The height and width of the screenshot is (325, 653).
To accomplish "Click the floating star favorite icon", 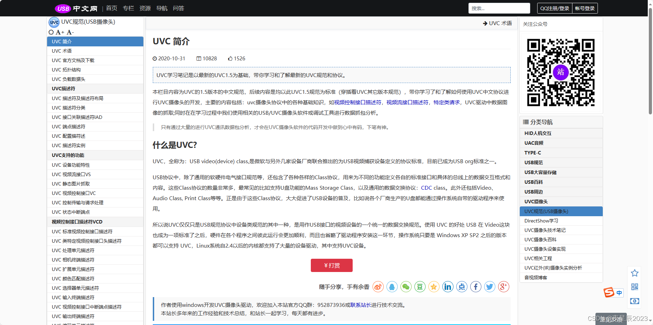I will click(x=635, y=273).
